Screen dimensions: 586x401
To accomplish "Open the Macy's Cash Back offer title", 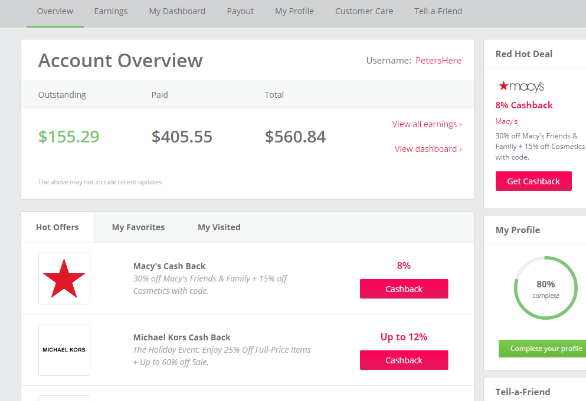I will click(169, 266).
